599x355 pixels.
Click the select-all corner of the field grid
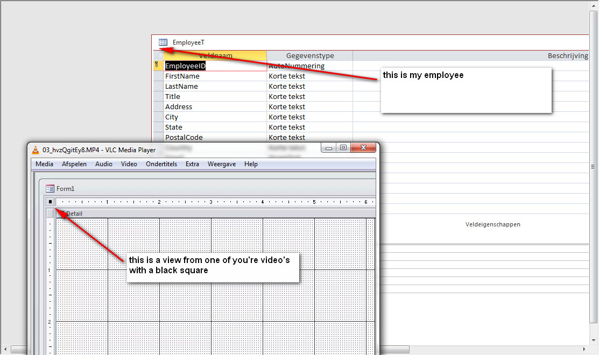(158, 56)
